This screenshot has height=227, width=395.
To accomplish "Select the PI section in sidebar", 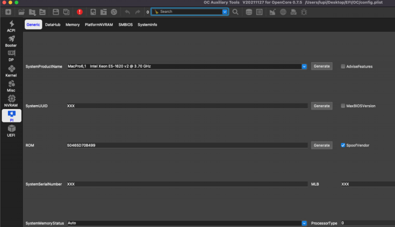I will pos(11,116).
